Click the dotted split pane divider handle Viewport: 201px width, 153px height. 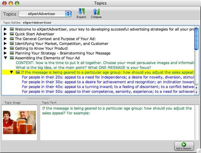pos(38,99)
